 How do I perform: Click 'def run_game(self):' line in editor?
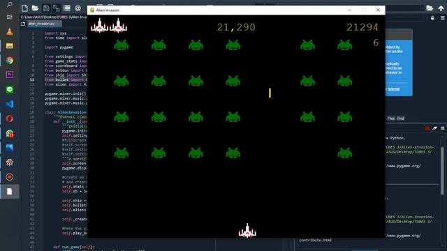click(x=74, y=248)
